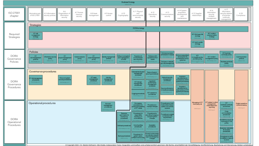The height and width of the screenshot is (146, 259).
Task: Click 'Policies on ICT operations of ICT assets'
Action: (x=152, y=58)
